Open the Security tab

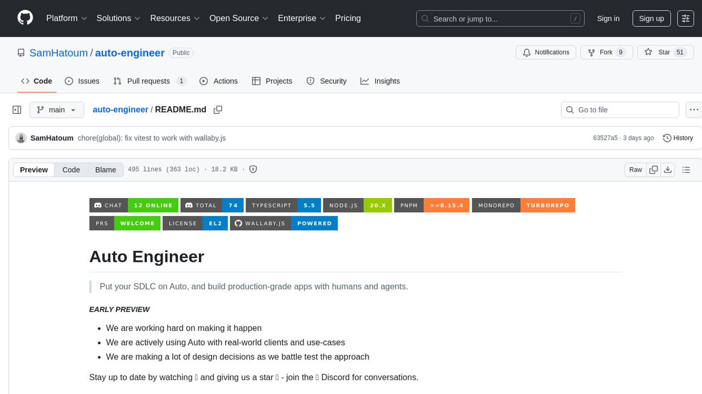(x=326, y=81)
